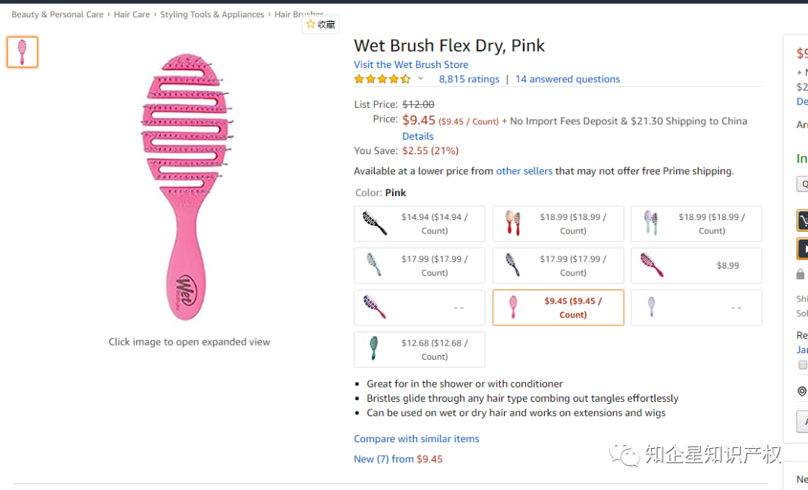This screenshot has height=490, width=808.
Task: Click the 收藏 favorite star button
Action: pos(320,24)
